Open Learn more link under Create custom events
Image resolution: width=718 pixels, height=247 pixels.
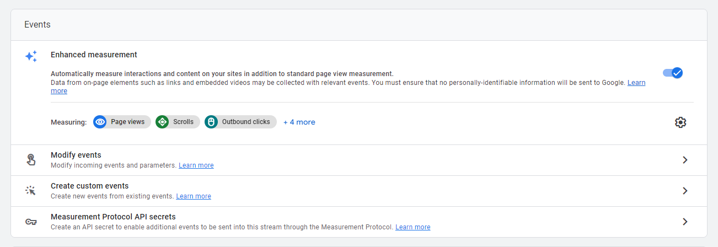tap(194, 196)
